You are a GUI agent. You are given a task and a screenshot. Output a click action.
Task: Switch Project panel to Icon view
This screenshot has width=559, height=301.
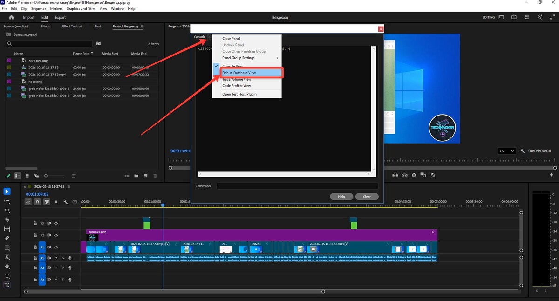27,176
